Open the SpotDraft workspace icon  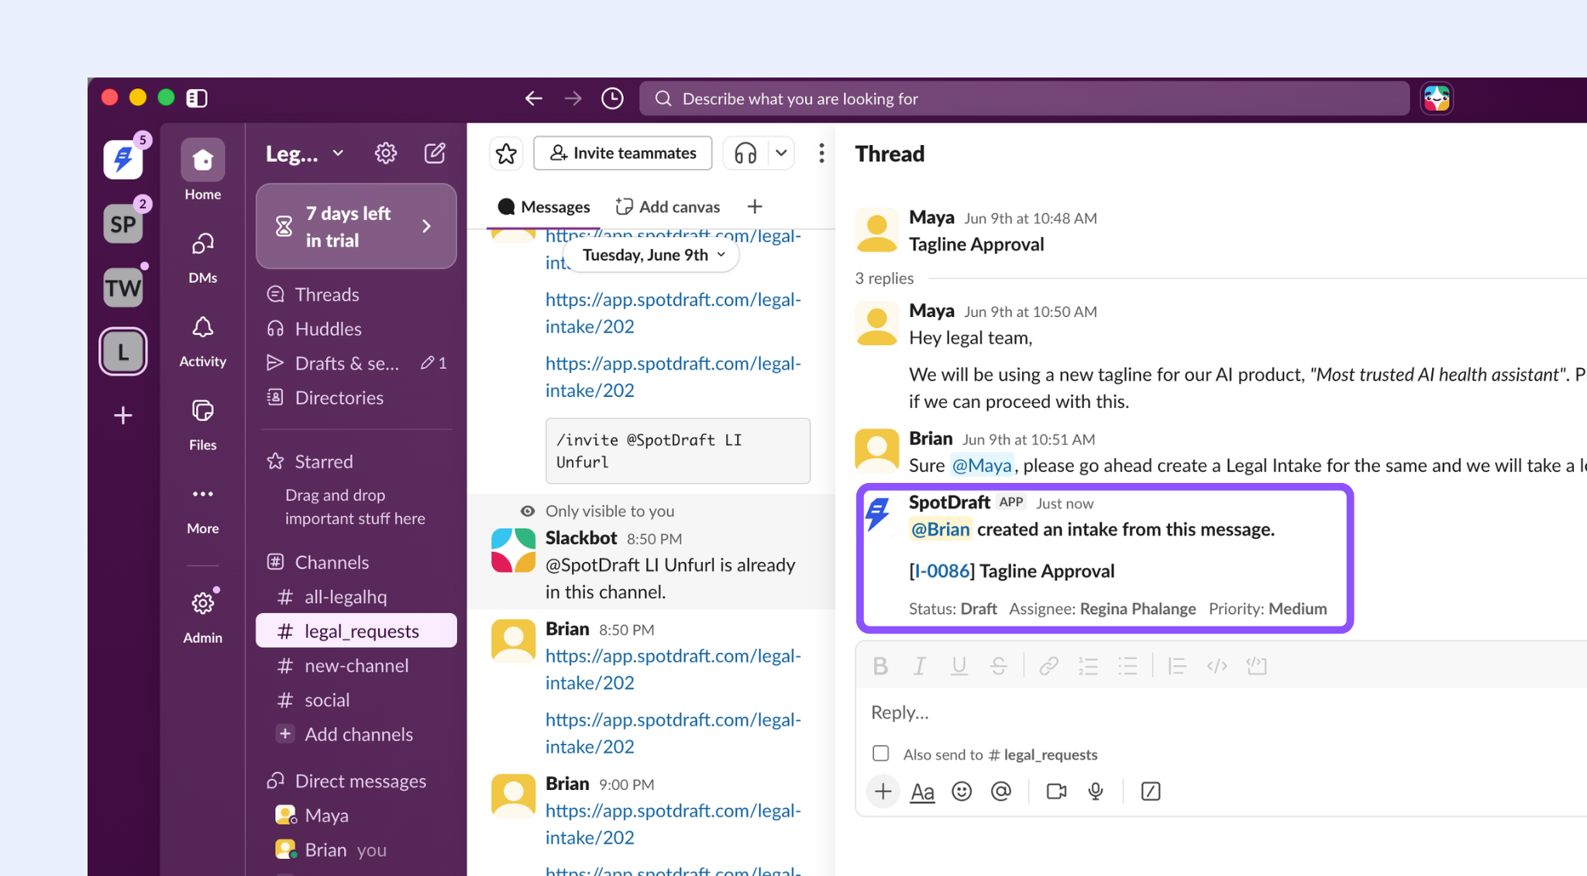(123, 160)
